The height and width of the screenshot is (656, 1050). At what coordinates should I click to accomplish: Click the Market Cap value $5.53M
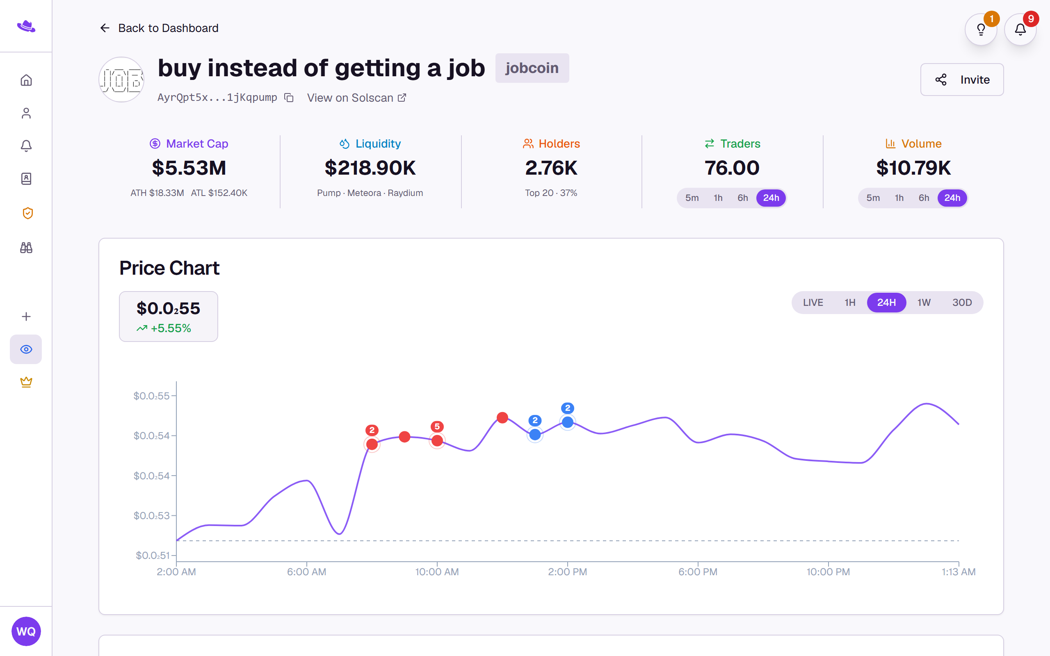click(189, 168)
